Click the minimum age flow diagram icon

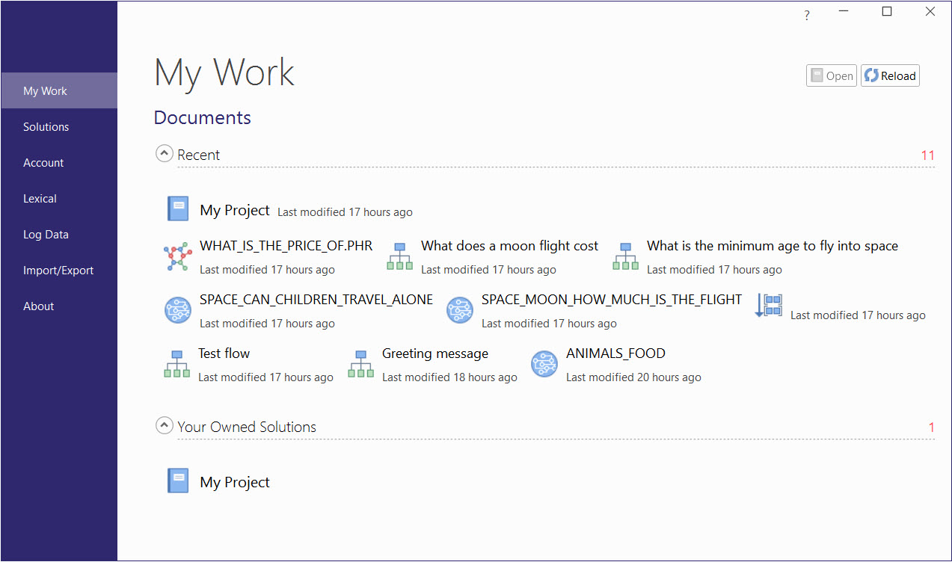coord(625,256)
